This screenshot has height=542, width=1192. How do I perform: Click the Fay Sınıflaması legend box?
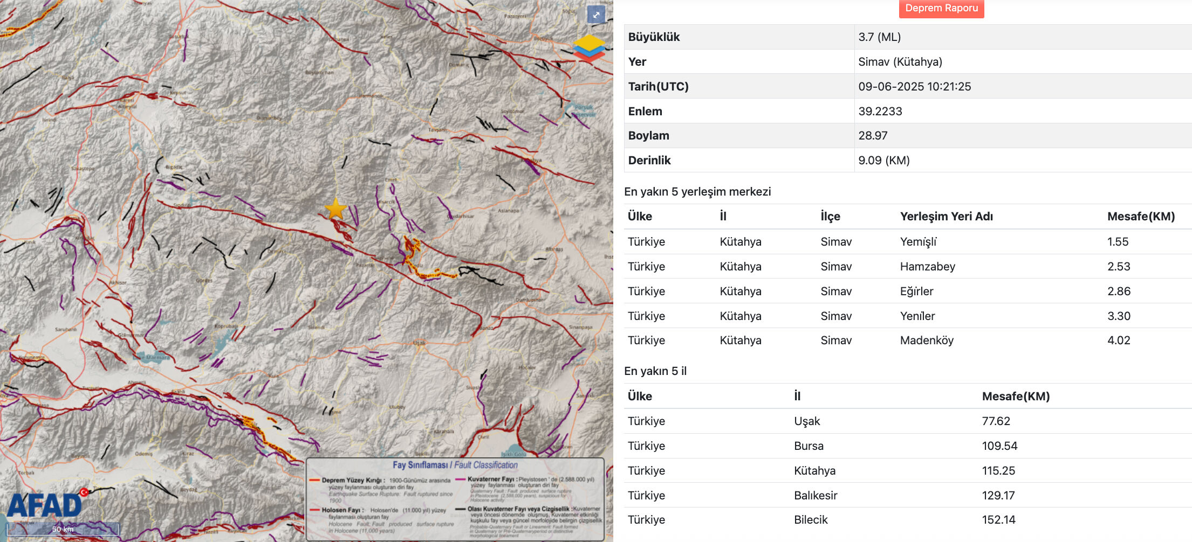point(455,498)
